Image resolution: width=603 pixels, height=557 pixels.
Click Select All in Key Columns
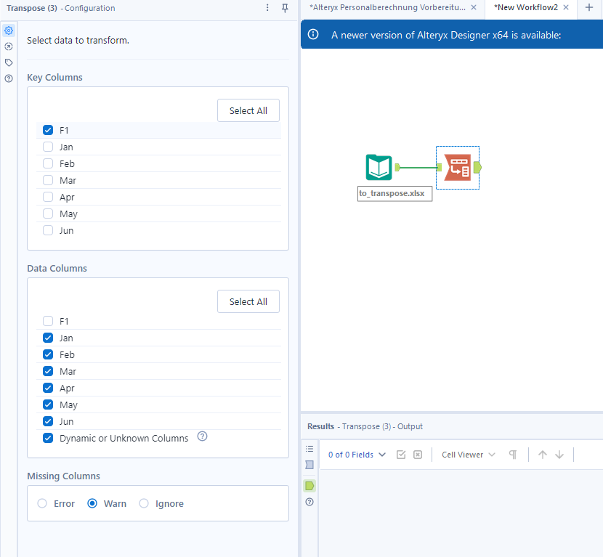click(x=248, y=110)
